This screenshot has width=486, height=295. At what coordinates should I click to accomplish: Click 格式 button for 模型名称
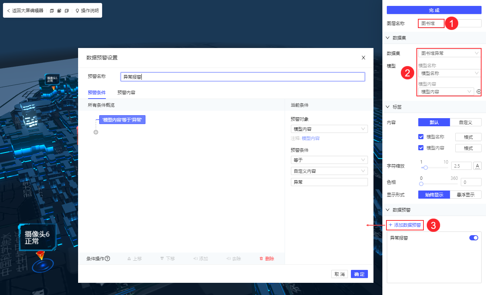468,137
